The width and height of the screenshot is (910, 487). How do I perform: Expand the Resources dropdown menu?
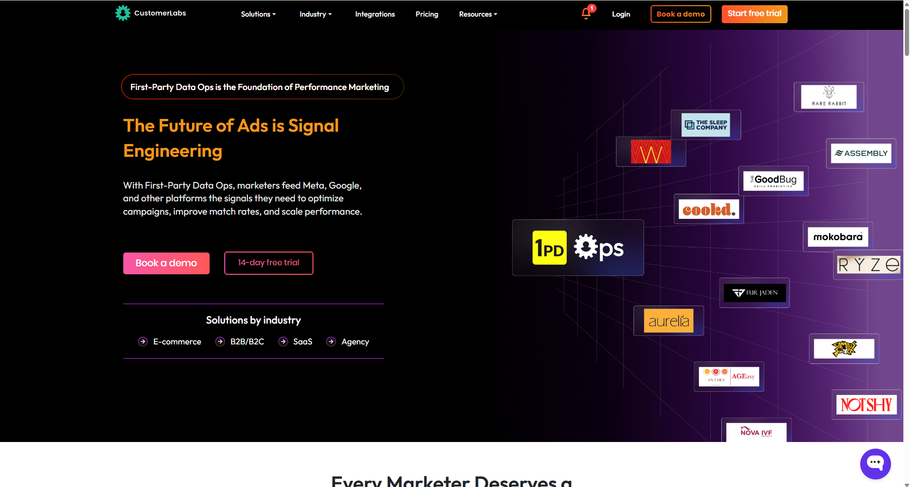click(478, 14)
